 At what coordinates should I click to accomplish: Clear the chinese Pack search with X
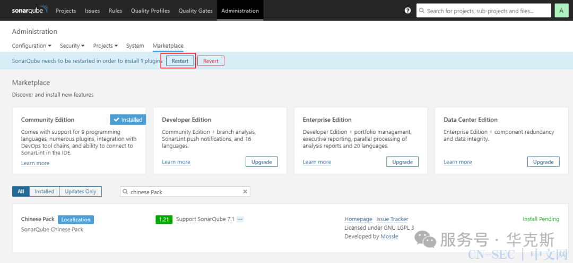pyautogui.click(x=245, y=192)
